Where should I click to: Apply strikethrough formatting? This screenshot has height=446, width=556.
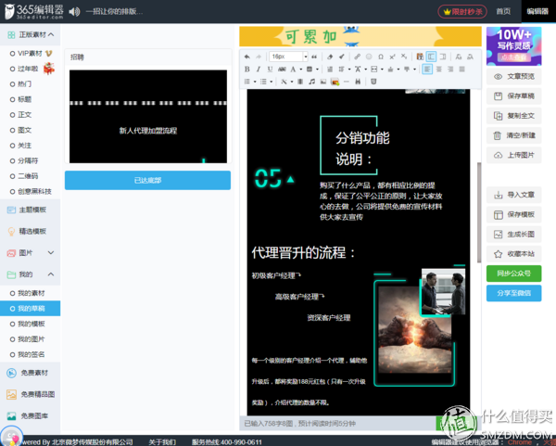pos(282,70)
